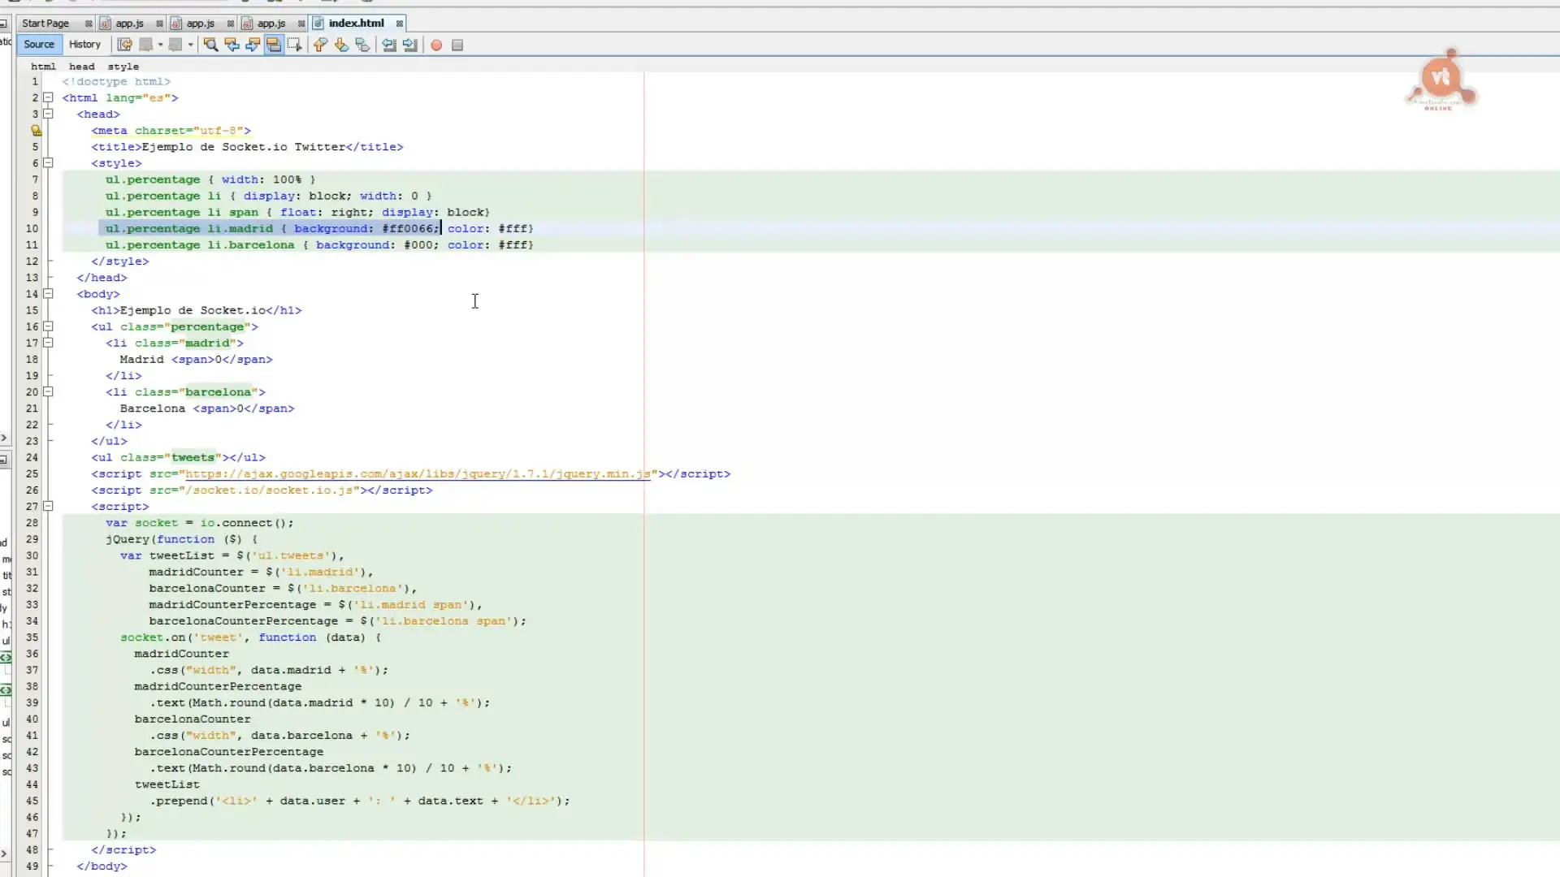Viewport: 1560px width, 877px height.
Task: Switch editor to Source view
Action: (x=39, y=45)
